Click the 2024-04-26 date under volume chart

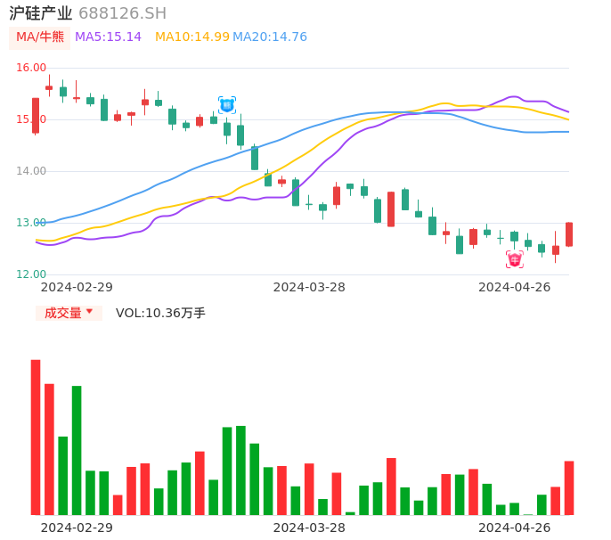514,528
